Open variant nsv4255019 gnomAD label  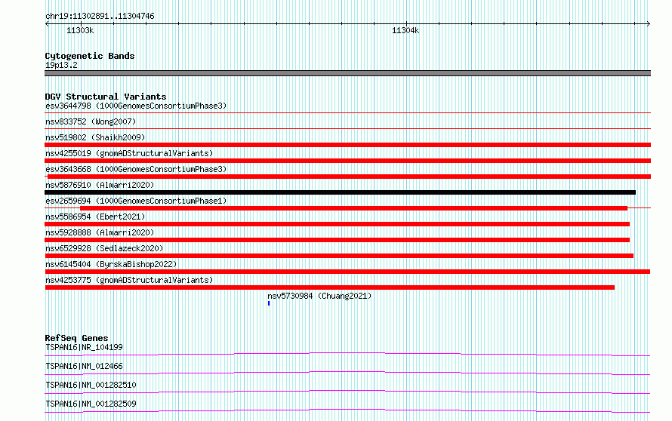click(x=129, y=153)
